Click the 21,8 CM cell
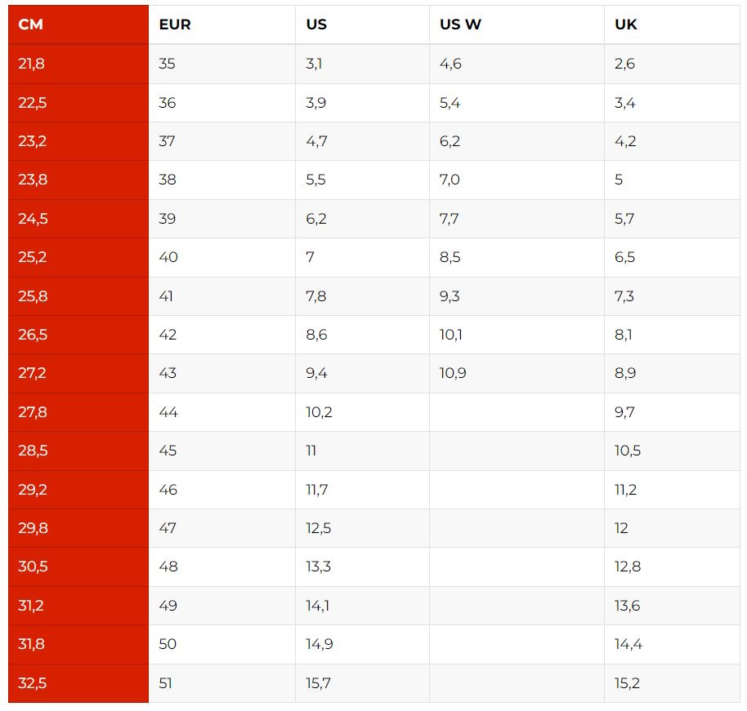Screen dimensions: 747x711 coord(78,64)
